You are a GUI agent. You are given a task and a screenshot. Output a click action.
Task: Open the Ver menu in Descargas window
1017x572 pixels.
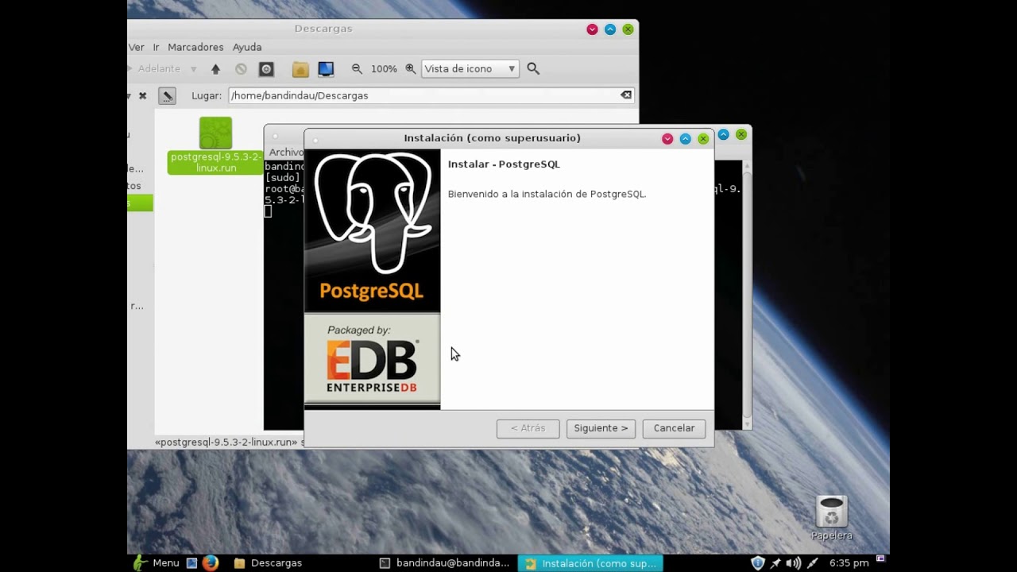coord(136,48)
